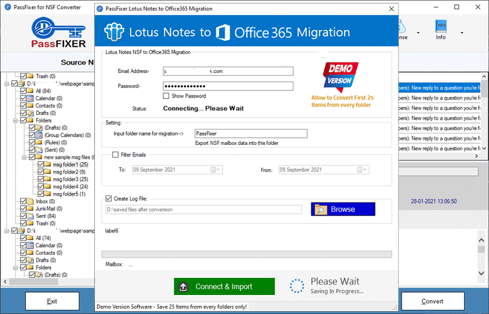Click dialog title bar app icon

click(x=100, y=9)
